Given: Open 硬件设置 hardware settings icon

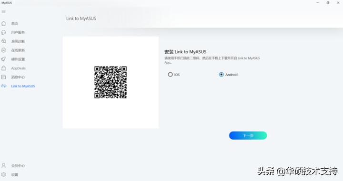Looking at the screenshot, I should pyautogui.click(x=4, y=59).
